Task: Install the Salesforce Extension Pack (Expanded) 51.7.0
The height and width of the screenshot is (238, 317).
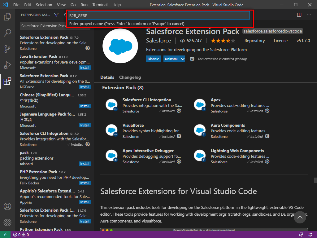Action: [x=85, y=221]
